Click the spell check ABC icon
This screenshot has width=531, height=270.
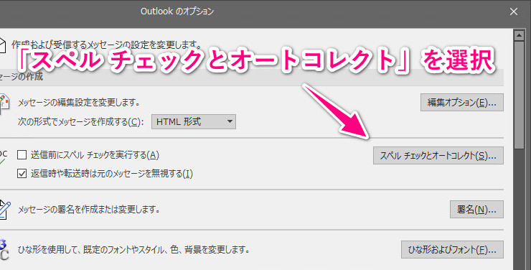point(4,158)
